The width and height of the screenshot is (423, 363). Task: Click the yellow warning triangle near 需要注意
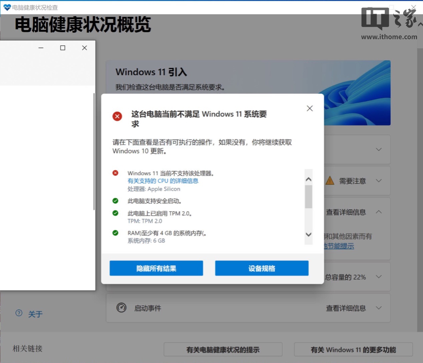[330, 181]
